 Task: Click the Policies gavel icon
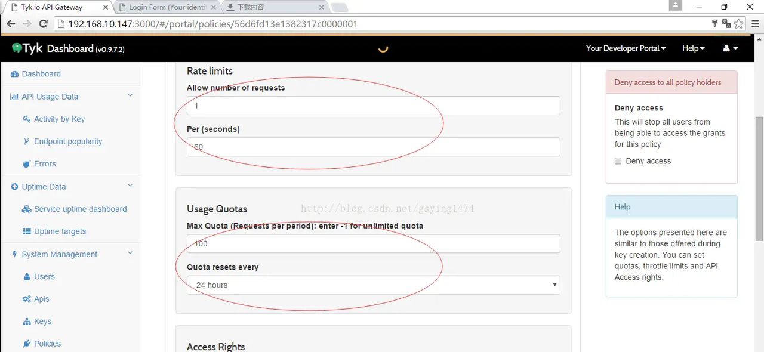click(26, 344)
